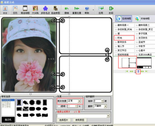Open the 自由拼图 free collage tool
Viewport: 155px width, 126px height.
(x=55, y=10)
